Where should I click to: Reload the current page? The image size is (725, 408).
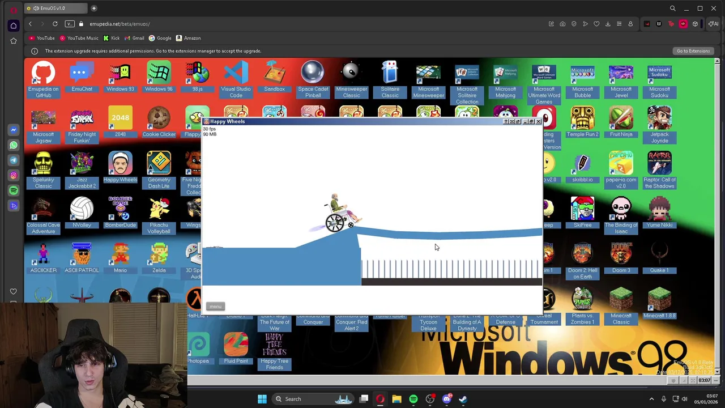click(x=55, y=24)
